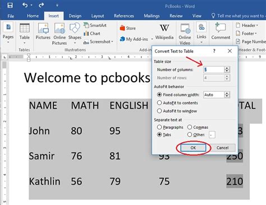The image size is (266, 205).
Task: Go to the References tab
Action: coord(124,16)
